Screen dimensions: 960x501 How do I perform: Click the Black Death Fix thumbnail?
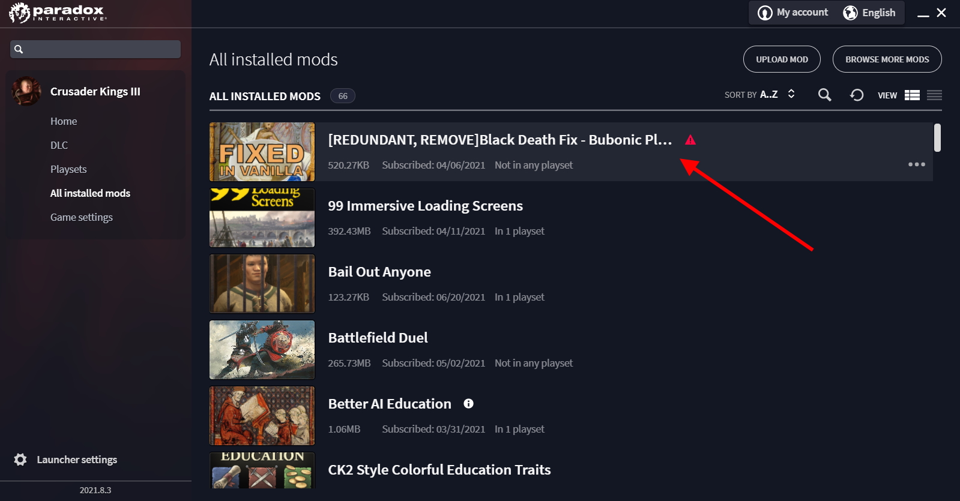(x=262, y=152)
